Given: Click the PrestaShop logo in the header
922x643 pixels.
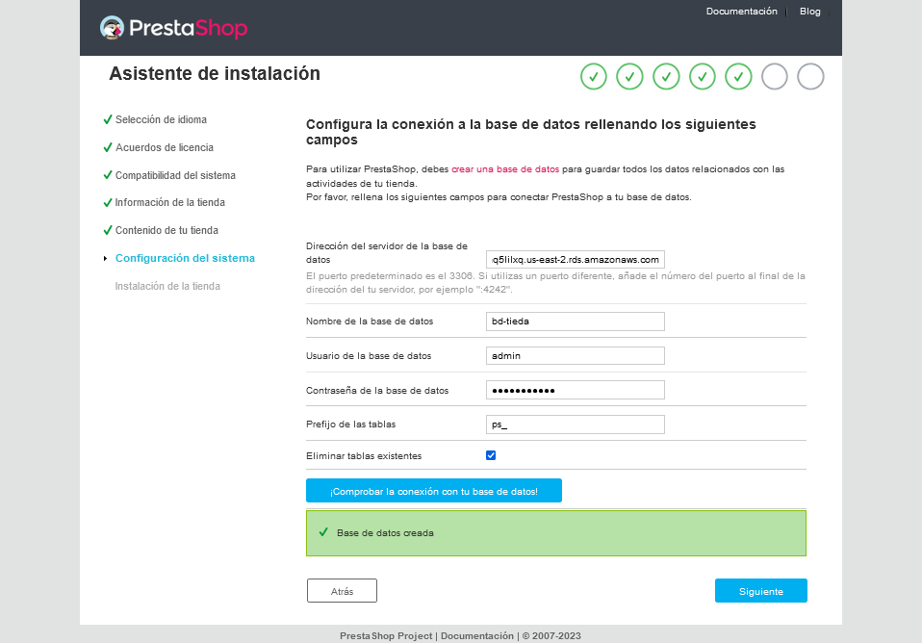Looking at the screenshot, I should (x=171, y=27).
